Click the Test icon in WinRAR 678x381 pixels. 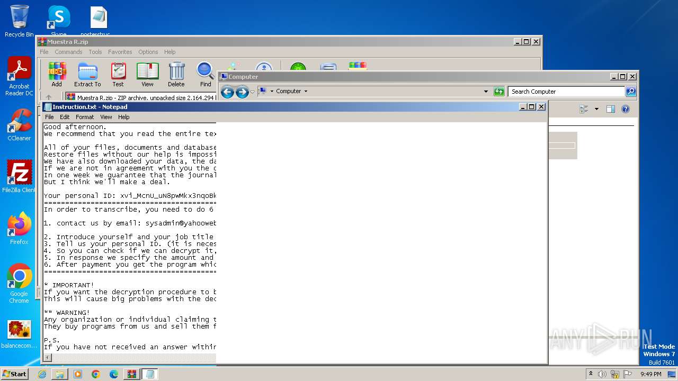tap(118, 74)
